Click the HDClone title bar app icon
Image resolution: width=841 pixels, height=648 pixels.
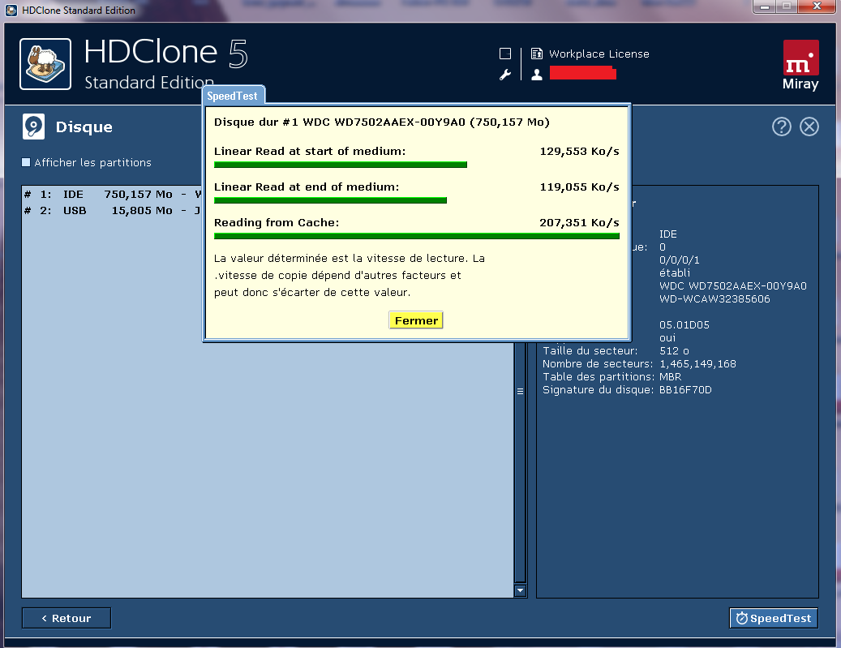(x=11, y=11)
